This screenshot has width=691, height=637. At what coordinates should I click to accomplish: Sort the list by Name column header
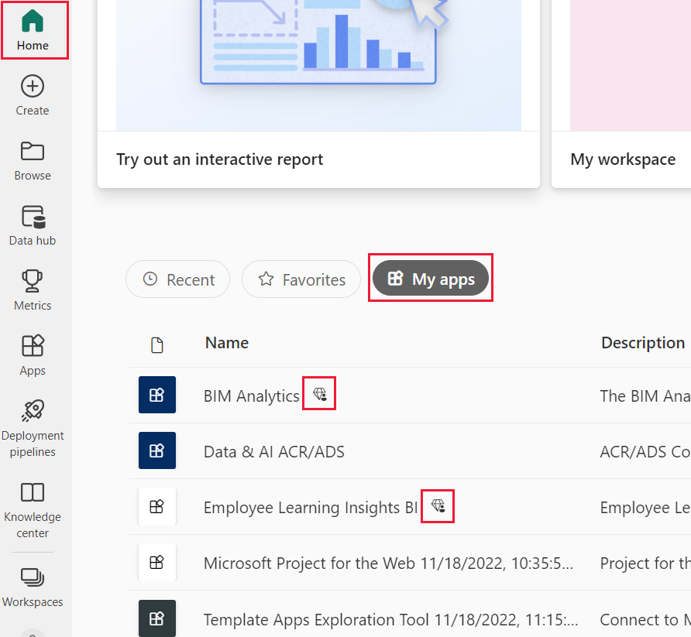click(x=227, y=343)
